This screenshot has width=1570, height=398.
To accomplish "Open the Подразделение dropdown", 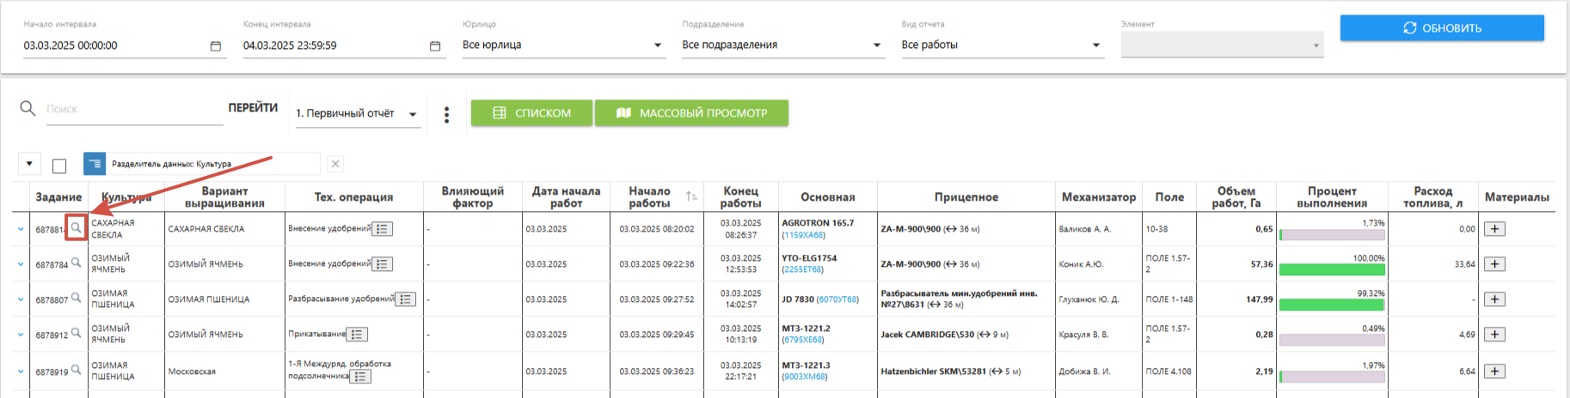I will [877, 45].
